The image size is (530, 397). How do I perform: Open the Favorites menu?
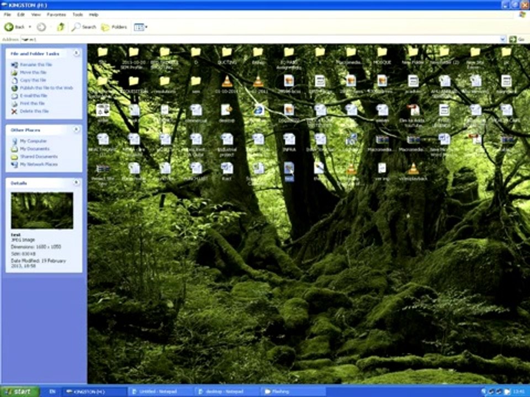(x=56, y=14)
